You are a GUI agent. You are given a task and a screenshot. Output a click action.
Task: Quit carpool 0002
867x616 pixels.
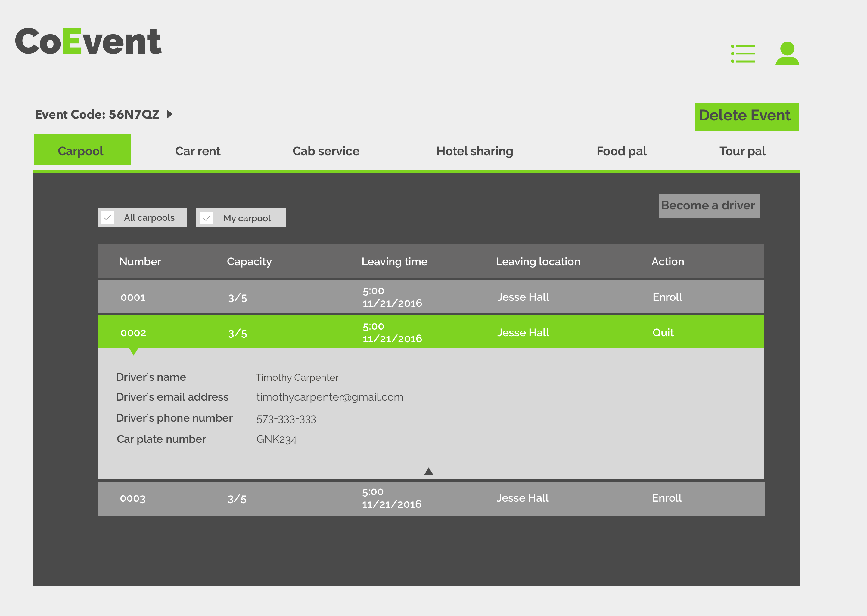pyautogui.click(x=663, y=333)
